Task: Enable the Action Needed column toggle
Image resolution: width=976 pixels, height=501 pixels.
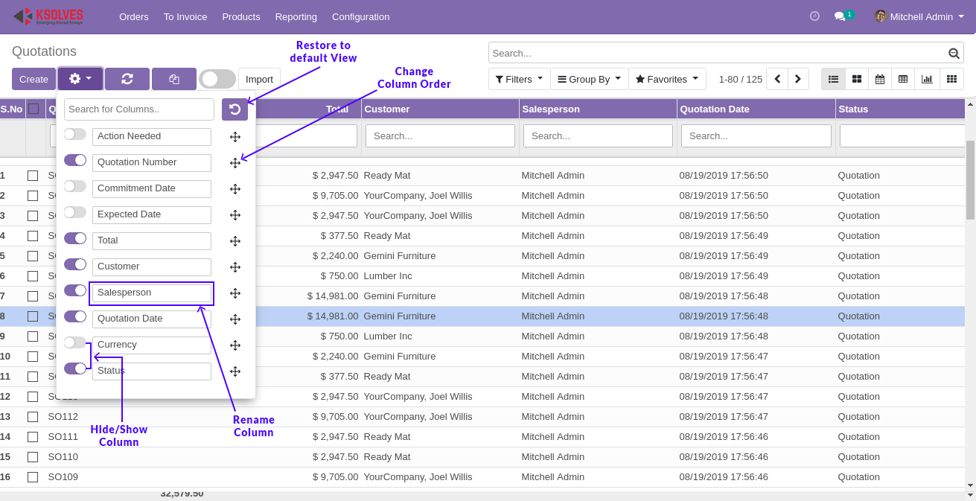Action: [x=74, y=135]
